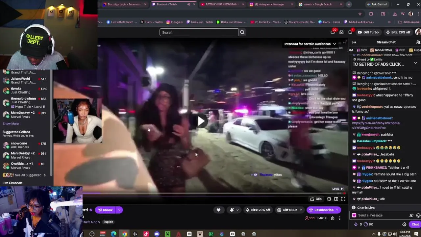Expand the Intended for certain audiences label
This screenshot has width=421, height=237.
(x=310, y=44)
